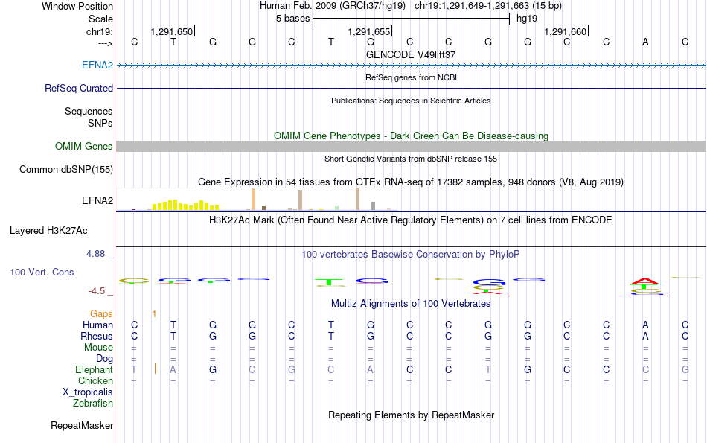
Task: Click the RefSeq genes from NCBI title
Action: point(412,77)
